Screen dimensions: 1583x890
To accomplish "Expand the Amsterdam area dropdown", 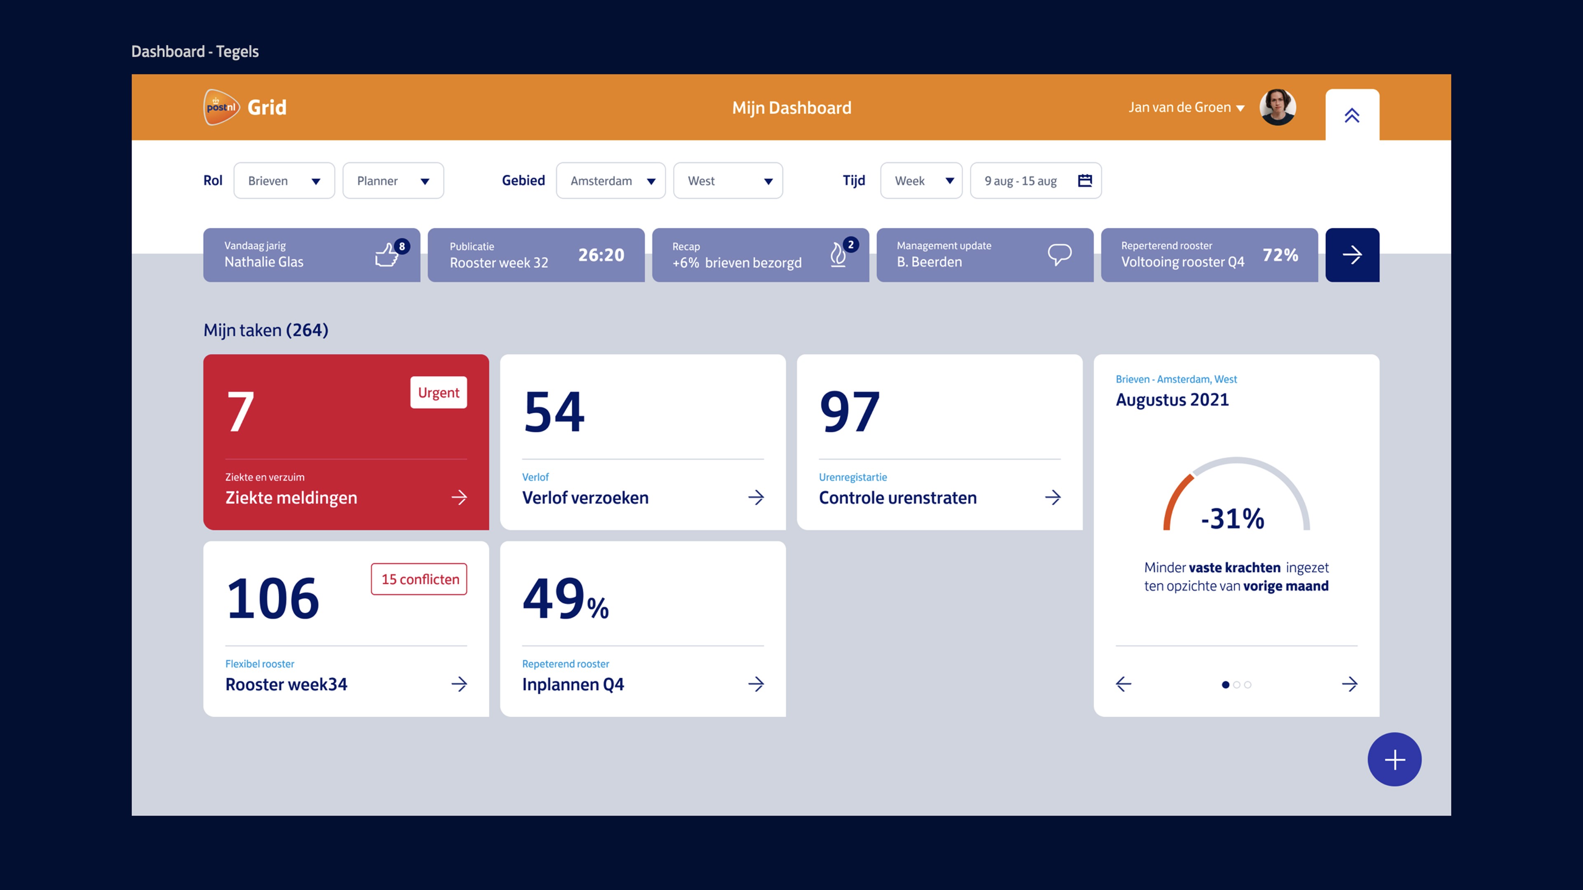I will (x=610, y=180).
